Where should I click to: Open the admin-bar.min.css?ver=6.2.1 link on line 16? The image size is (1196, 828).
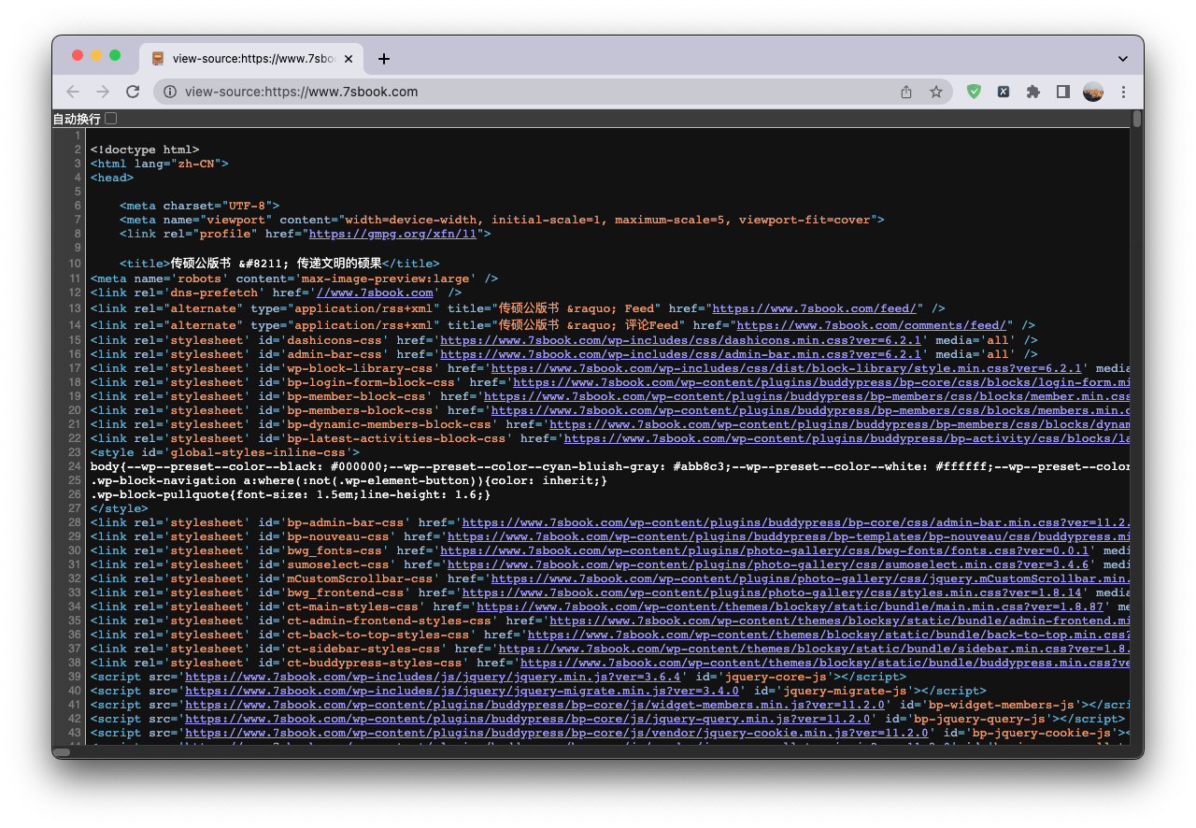click(x=683, y=355)
